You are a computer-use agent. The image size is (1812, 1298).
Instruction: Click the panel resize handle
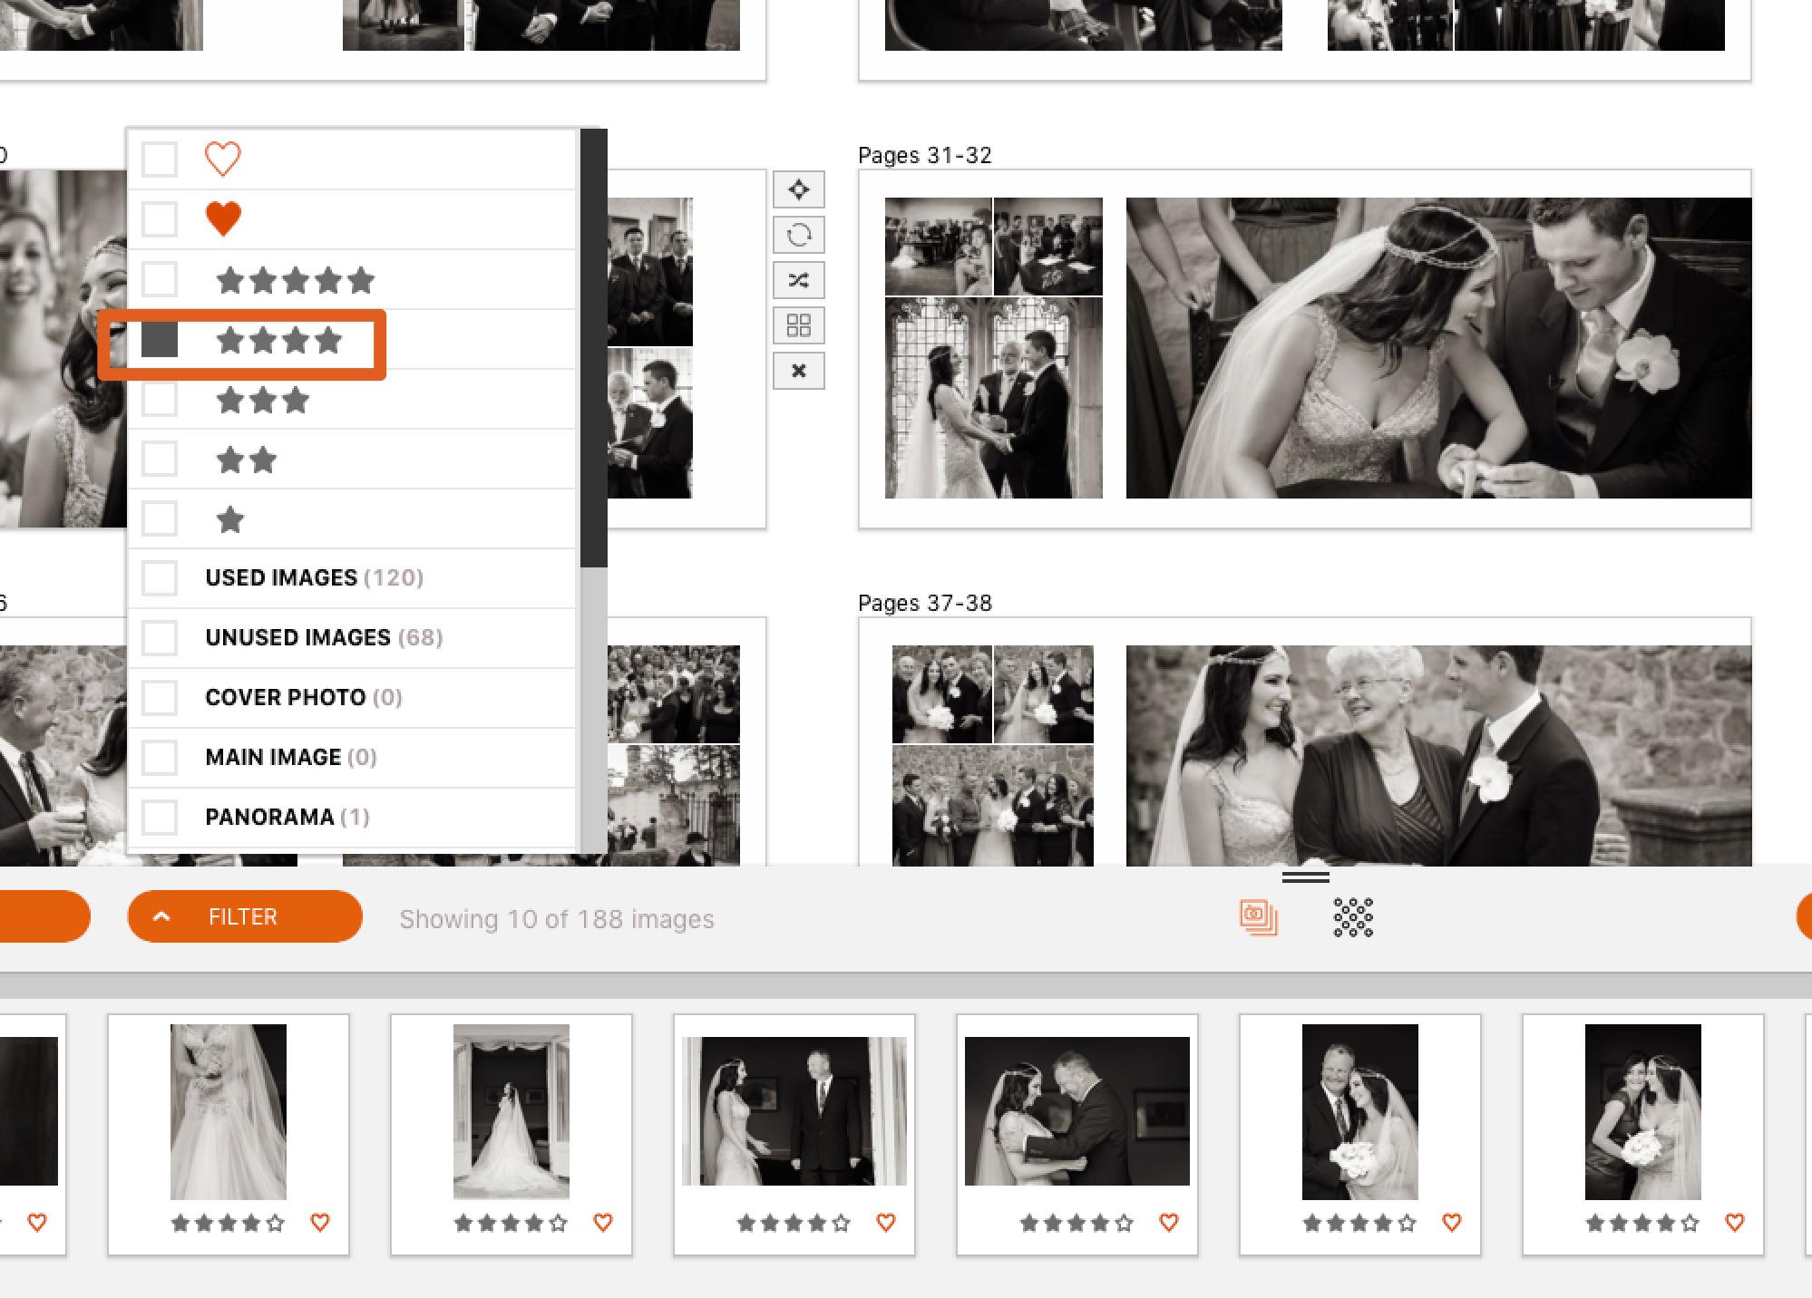(x=1305, y=877)
